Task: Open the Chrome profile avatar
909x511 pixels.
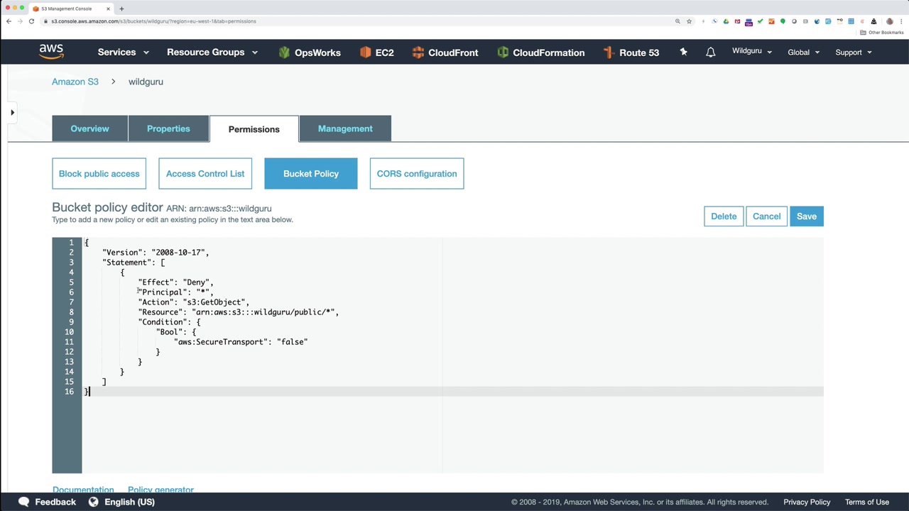Action: click(890, 21)
